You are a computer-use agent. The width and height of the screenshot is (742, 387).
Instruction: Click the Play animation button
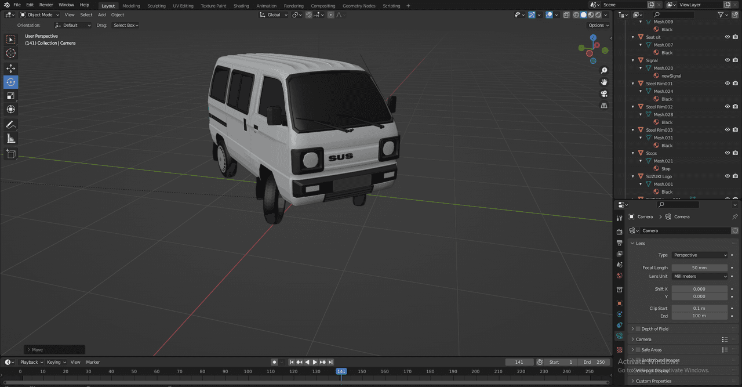pos(315,362)
